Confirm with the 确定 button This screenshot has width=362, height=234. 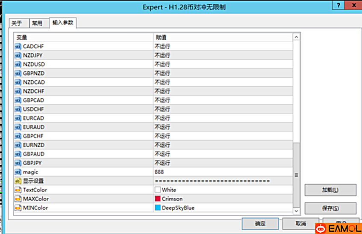(x=260, y=224)
